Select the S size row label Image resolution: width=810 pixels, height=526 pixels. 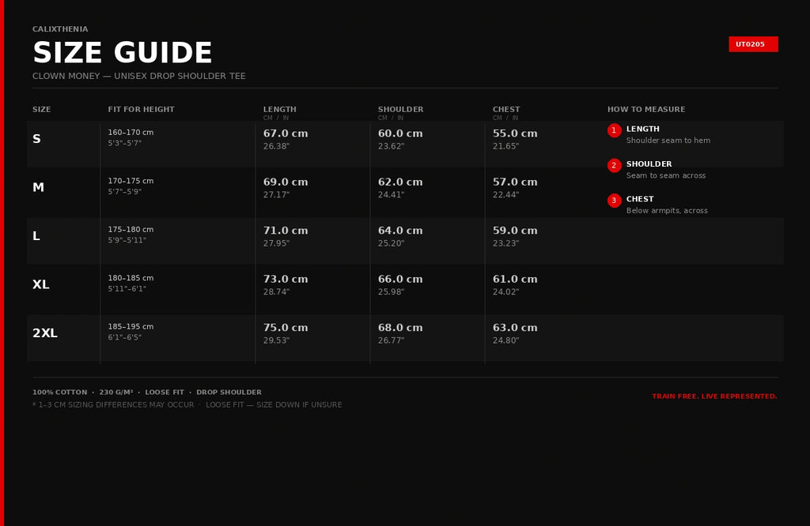(x=36, y=139)
